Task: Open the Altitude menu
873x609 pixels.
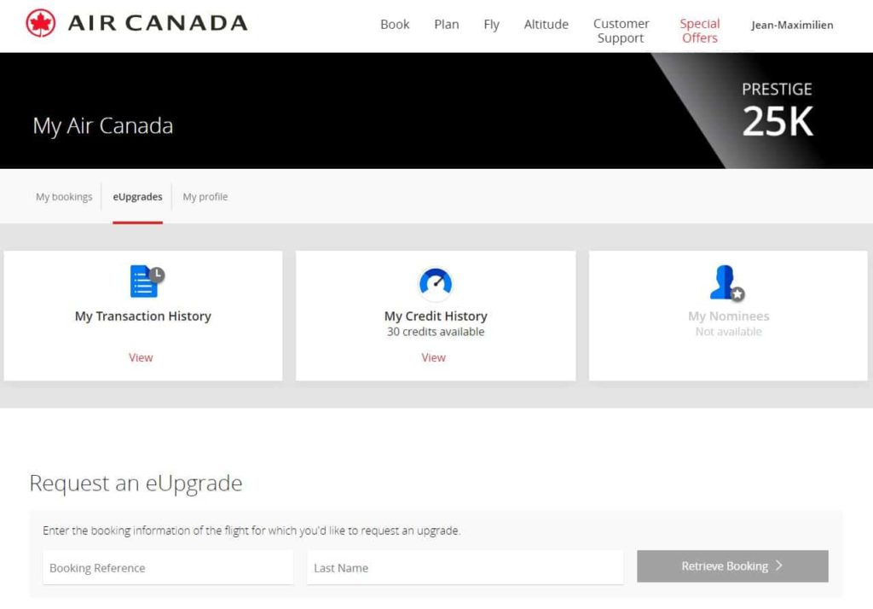Action: 546,24
